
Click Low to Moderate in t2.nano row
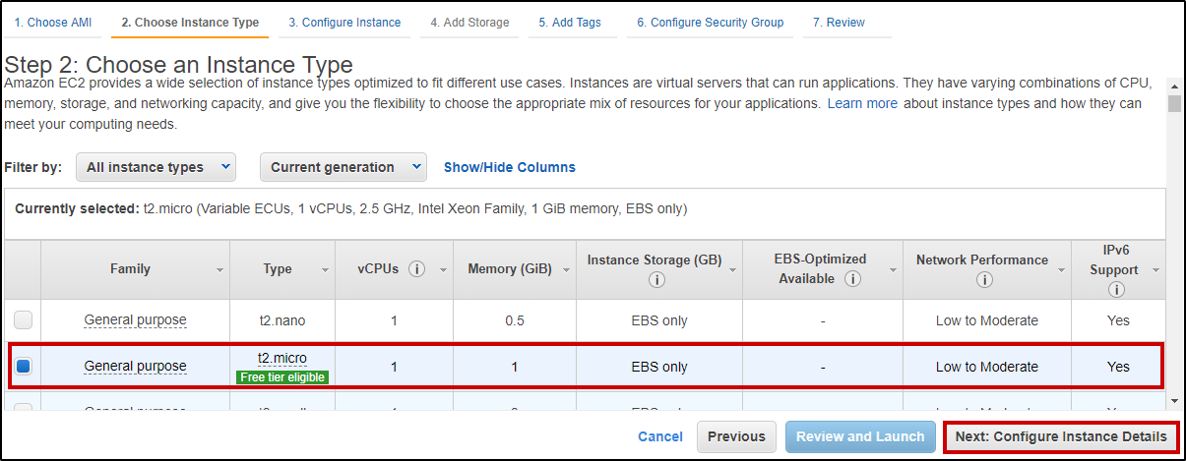pyautogui.click(x=986, y=320)
